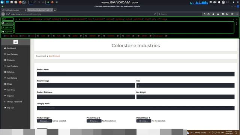Focus the Product Name input field
Viewport: 240px width, 135px height.
pos(136,74)
